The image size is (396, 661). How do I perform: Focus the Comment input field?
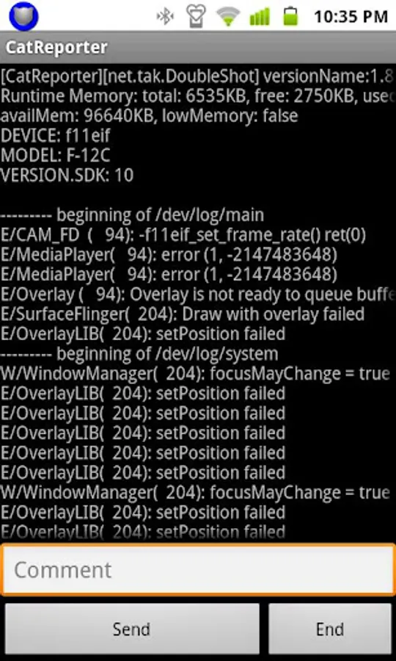(198, 570)
